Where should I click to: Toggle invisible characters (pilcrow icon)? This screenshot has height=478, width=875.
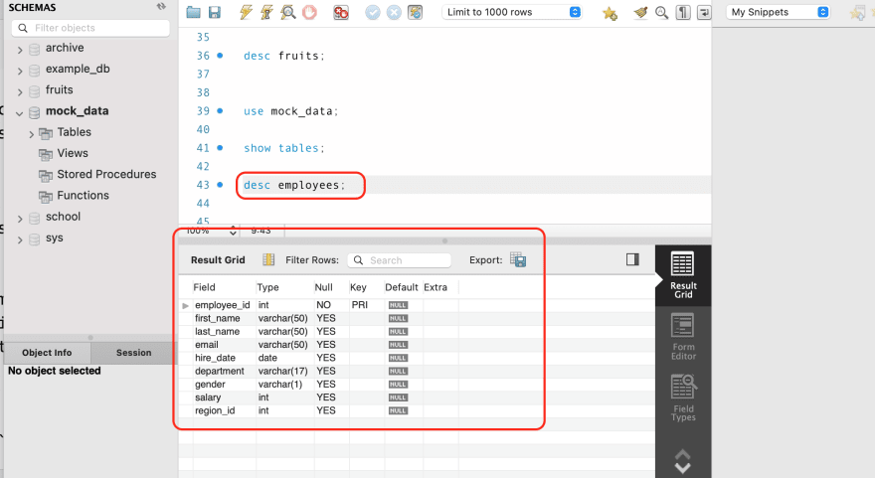(683, 12)
